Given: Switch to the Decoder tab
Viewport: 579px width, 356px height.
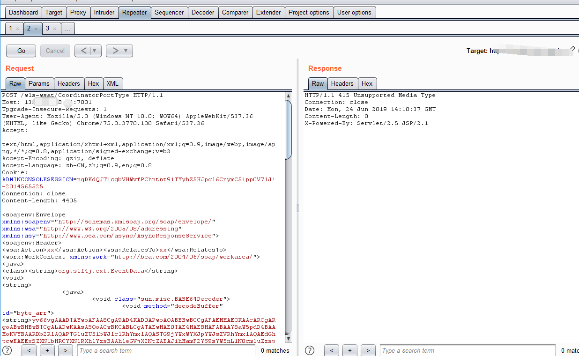Looking at the screenshot, I should (x=203, y=13).
